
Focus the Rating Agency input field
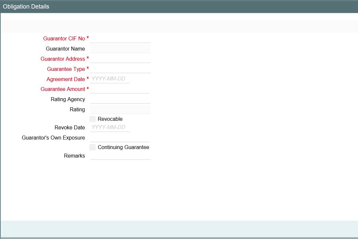pyautogui.click(x=120, y=99)
